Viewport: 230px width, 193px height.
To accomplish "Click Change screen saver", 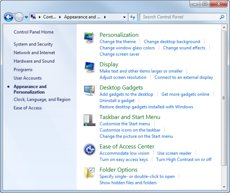I will pyautogui.click(x=119, y=54).
